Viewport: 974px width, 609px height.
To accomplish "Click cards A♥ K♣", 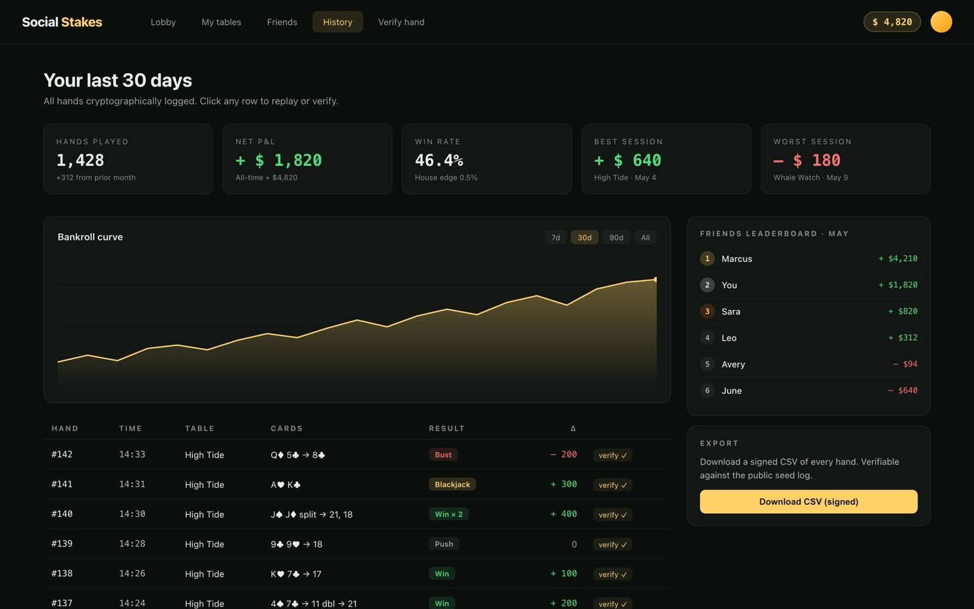I will (x=286, y=485).
